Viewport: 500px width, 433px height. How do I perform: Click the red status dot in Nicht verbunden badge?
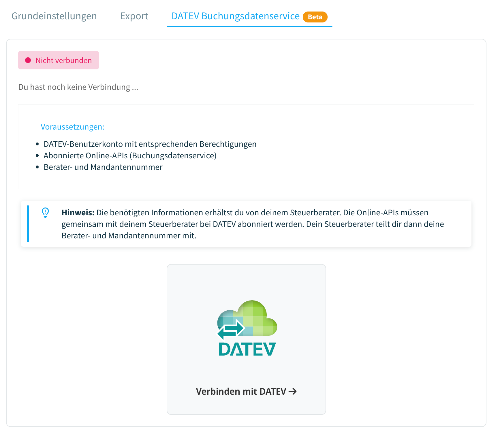coord(28,60)
